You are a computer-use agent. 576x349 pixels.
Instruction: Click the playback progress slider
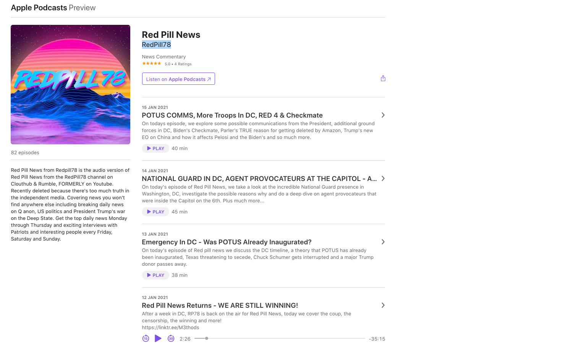tap(280, 338)
